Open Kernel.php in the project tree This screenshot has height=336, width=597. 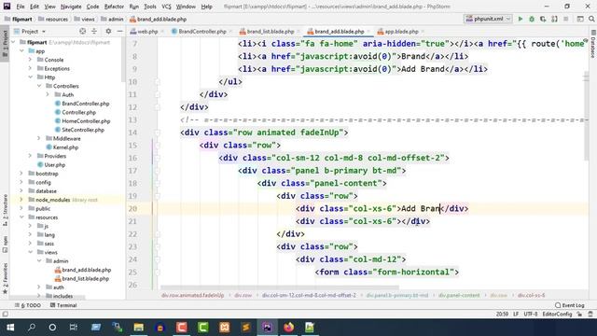tap(62, 147)
